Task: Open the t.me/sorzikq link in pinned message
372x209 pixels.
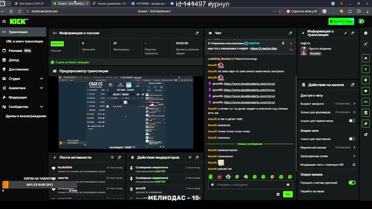Action: [263, 48]
